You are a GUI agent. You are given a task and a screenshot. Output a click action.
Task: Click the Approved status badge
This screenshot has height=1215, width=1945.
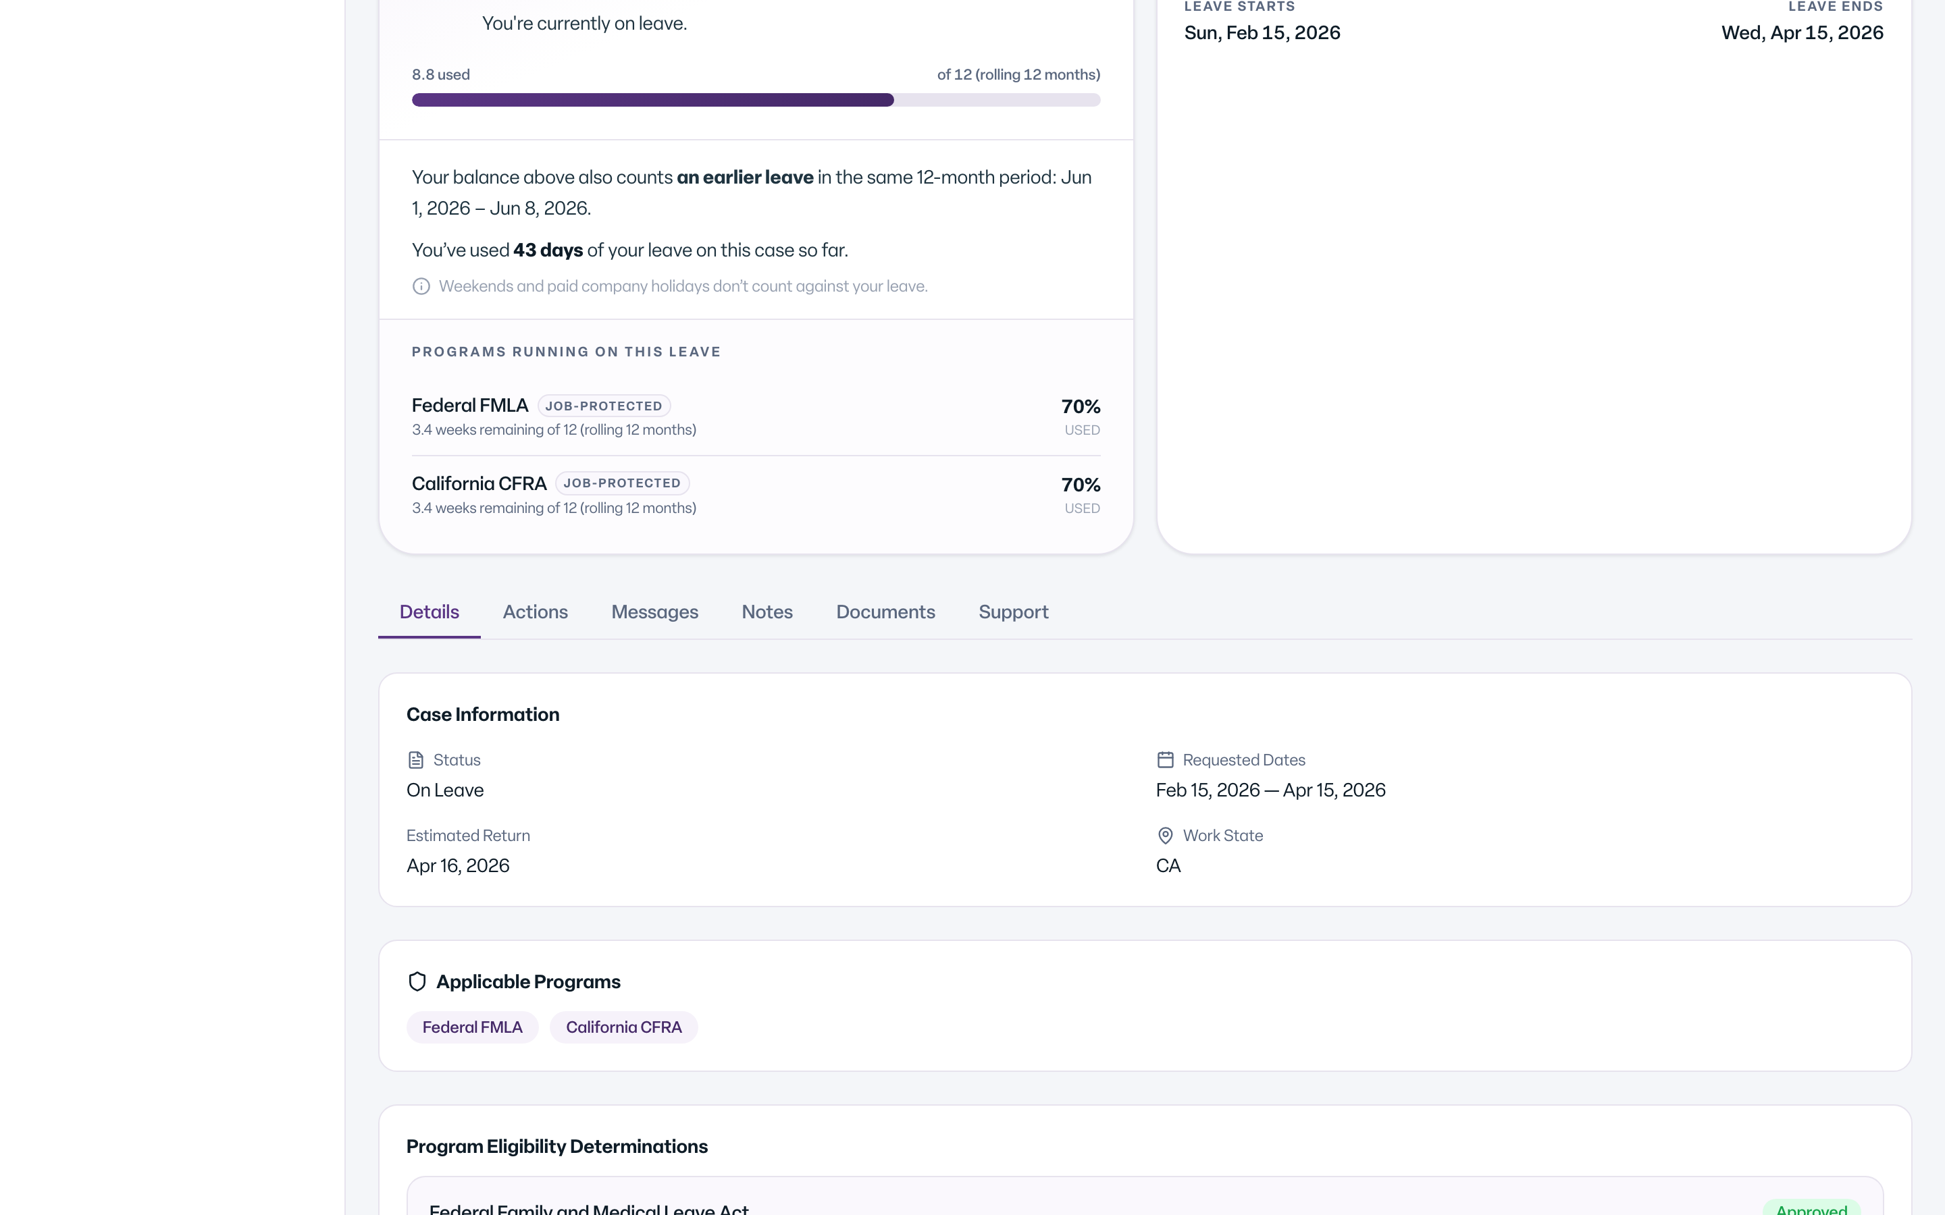[x=1811, y=1208]
